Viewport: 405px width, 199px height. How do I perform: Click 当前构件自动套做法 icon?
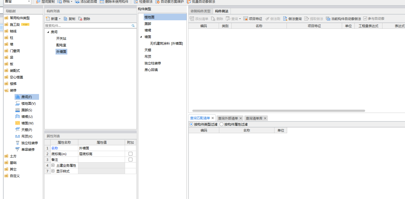coord(328,19)
